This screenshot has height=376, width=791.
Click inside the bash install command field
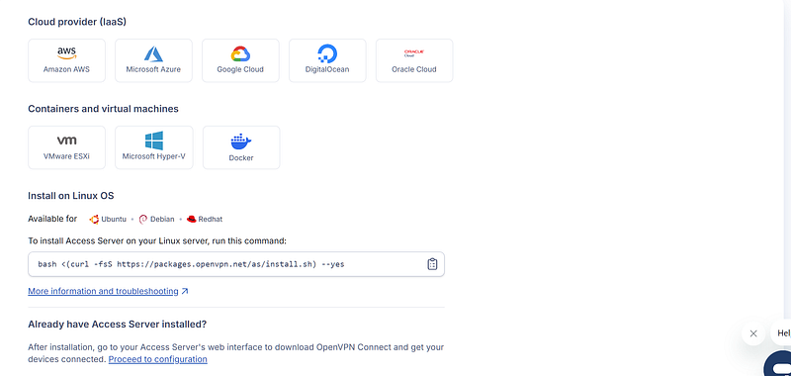pyautogui.click(x=236, y=264)
